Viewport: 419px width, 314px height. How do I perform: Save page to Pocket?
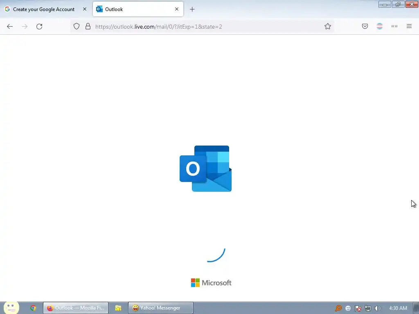(365, 26)
